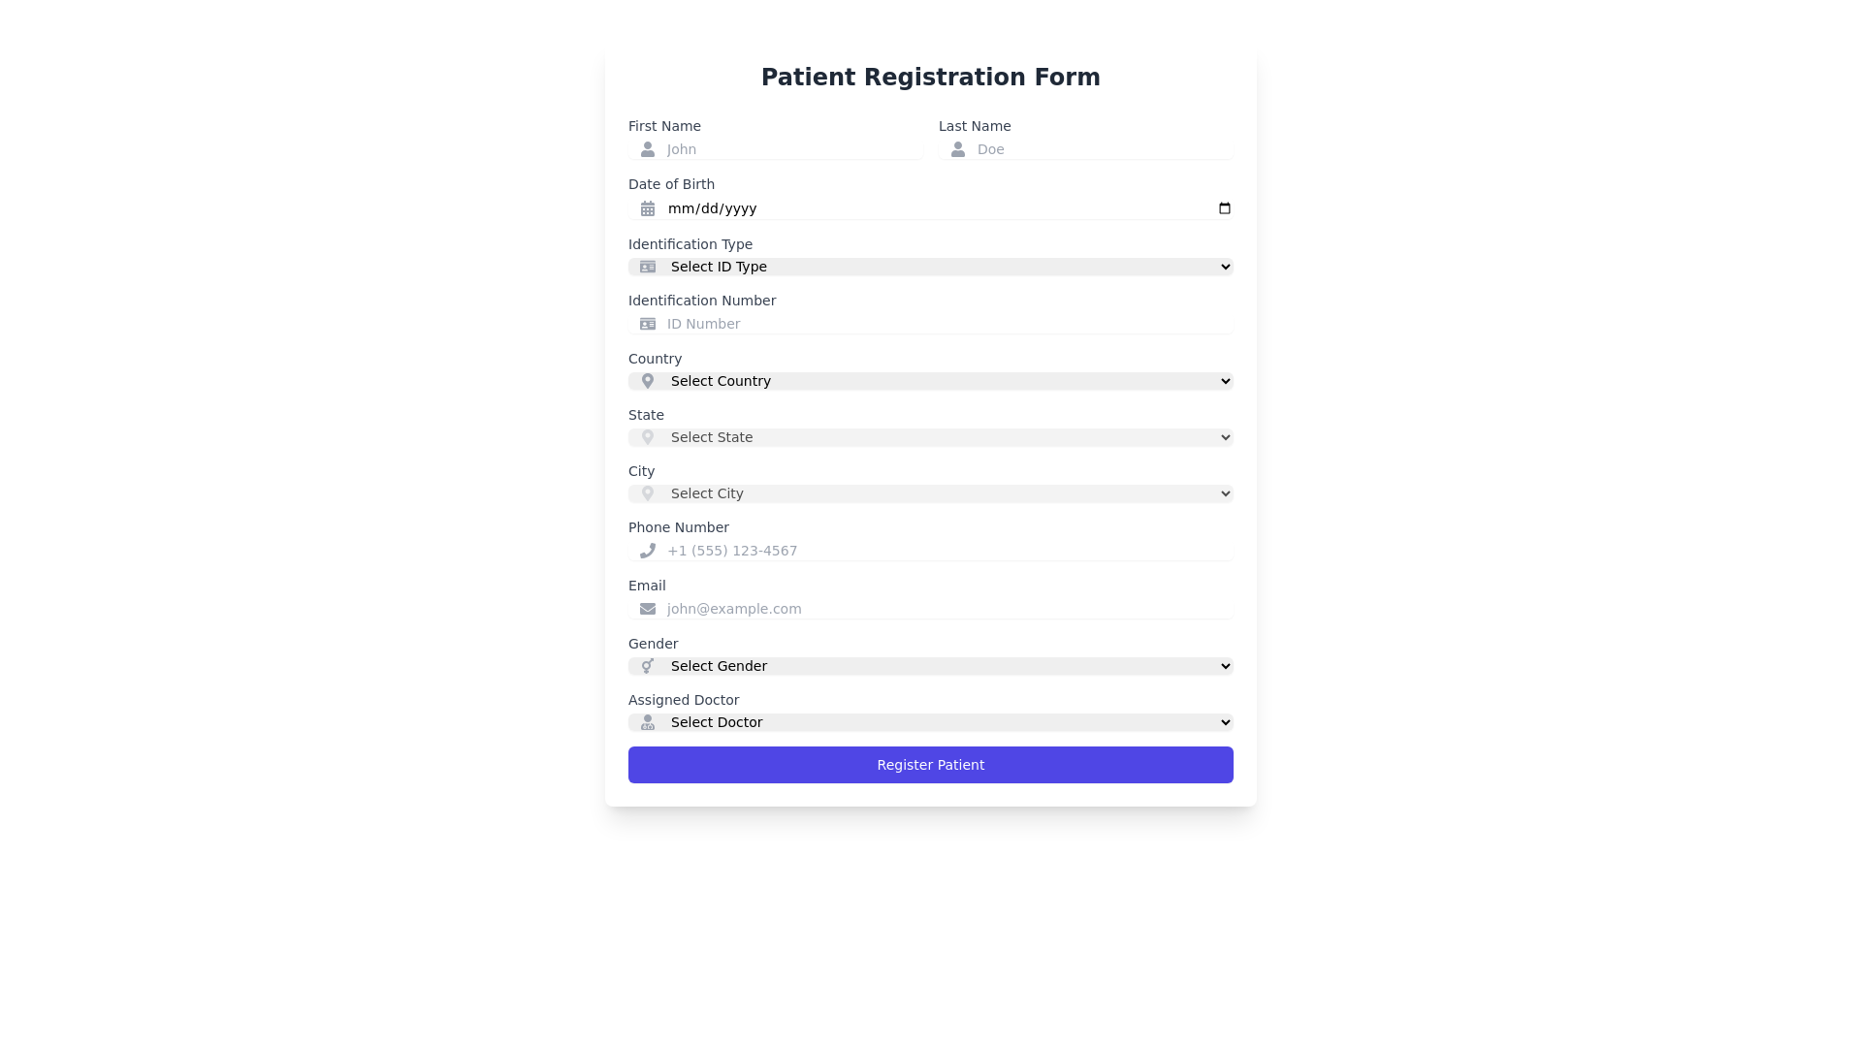Click the doctor icon in Assigned Doctor
This screenshot has height=1047, width=1862.
[x=648, y=722]
